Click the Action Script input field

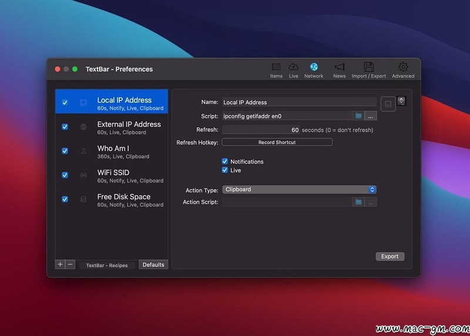[287, 202]
